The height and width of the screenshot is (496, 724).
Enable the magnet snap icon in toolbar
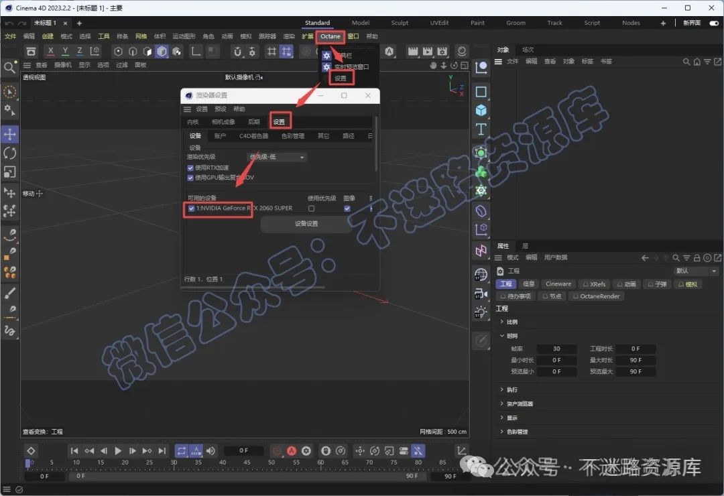237,51
